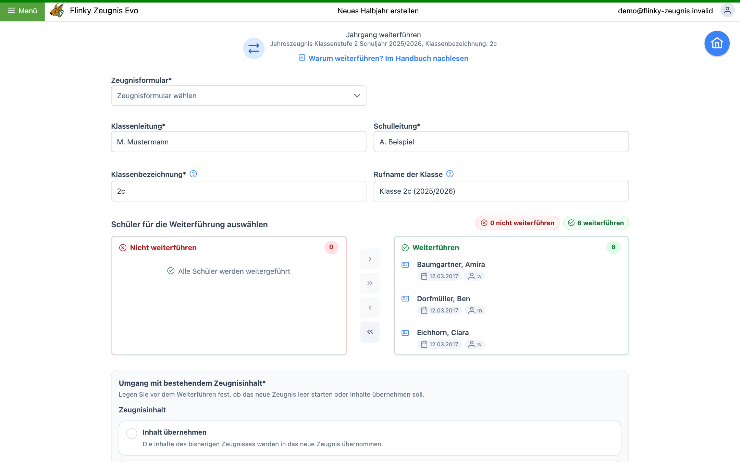
Task: Move selected student right with single arrow
Action: tap(370, 259)
